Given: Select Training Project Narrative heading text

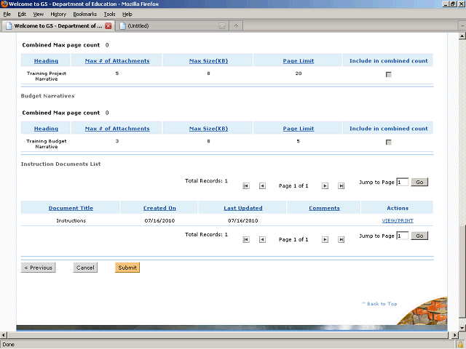Looking at the screenshot, I should point(47,76).
